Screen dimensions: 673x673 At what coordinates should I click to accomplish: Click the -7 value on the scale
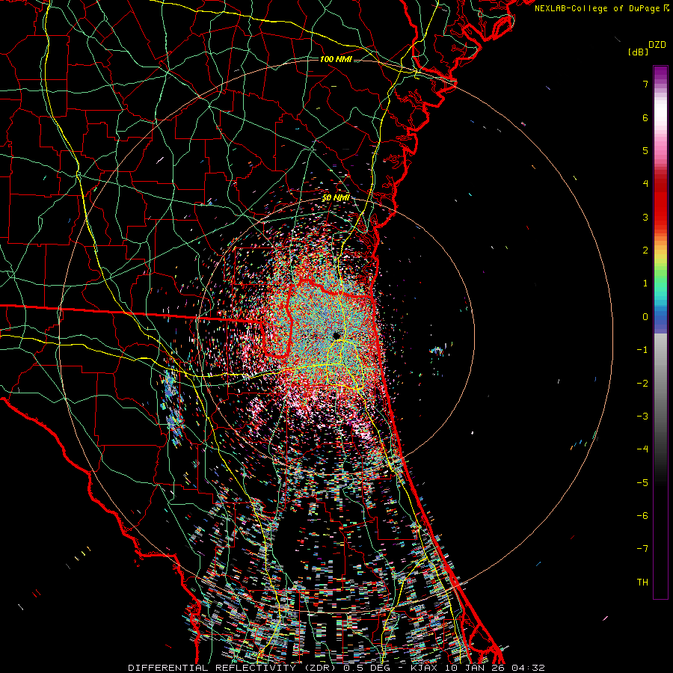click(x=642, y=549)
